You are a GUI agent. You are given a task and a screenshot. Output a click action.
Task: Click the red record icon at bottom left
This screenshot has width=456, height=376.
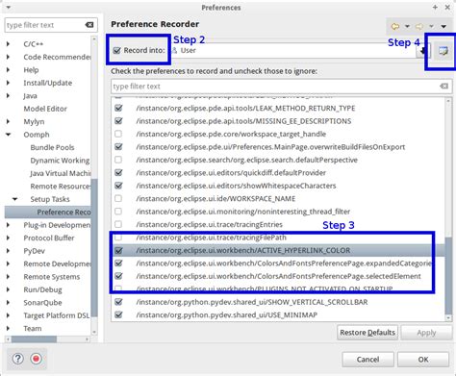point(36,359)
